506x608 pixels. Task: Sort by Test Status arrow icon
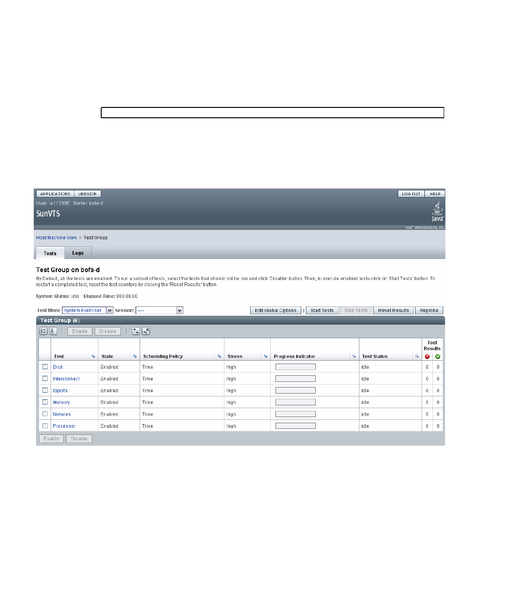click(x=417, y=357)
